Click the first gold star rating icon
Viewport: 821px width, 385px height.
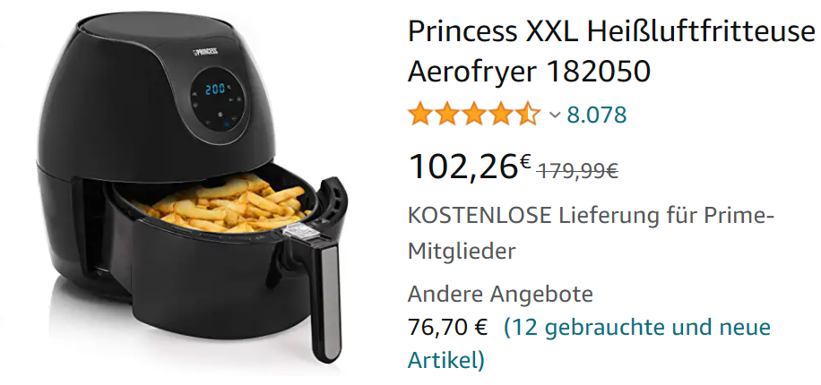point(420,114)
